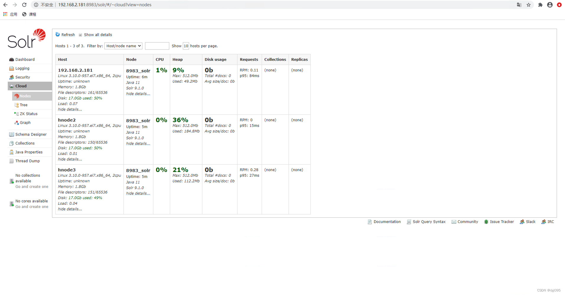The image size is (565, 295).
Task: Click the Issue Tracker bug icon
Action: tap(486, 222)
